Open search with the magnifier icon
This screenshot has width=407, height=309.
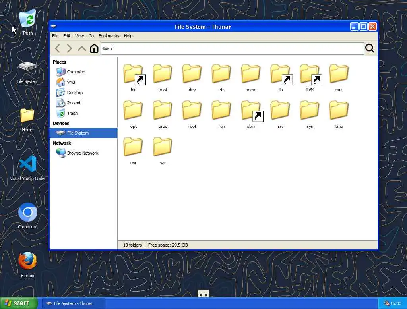pyautogui.click(x=370, y=48)
